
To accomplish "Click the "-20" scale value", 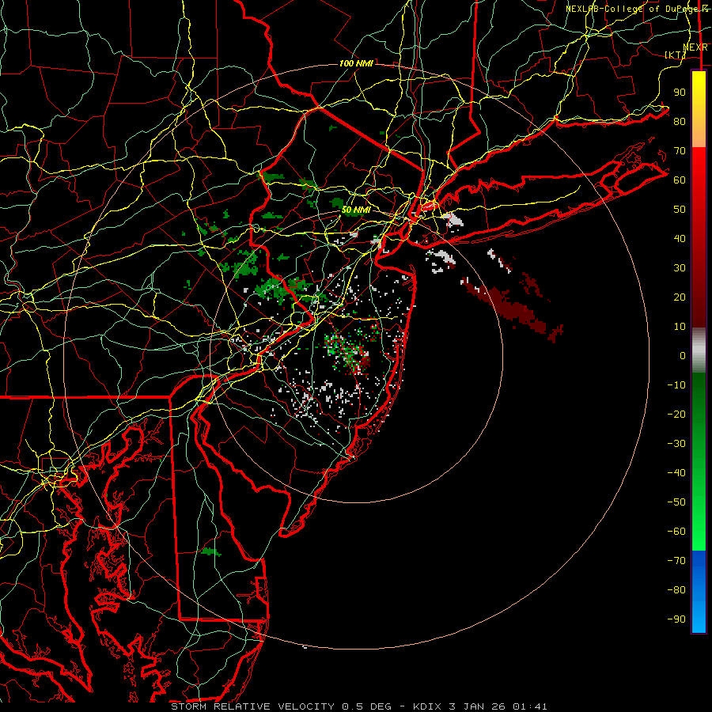I will 676,414.
